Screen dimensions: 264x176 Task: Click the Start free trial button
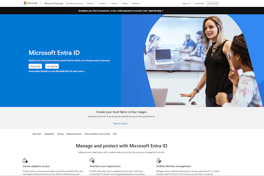213,3
